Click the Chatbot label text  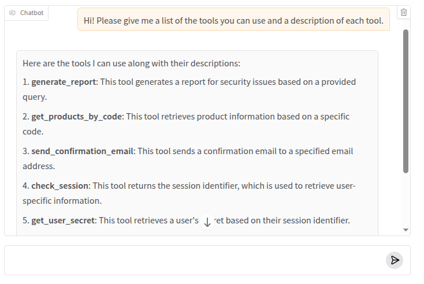[x=32, y=13]
